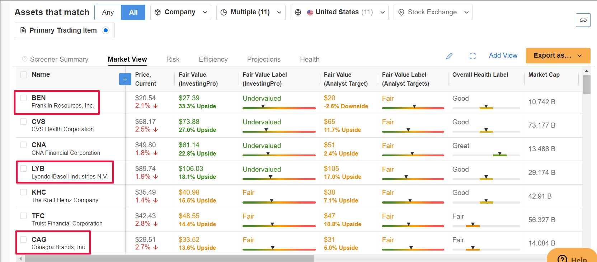This screenshot has height=262, width=597.
Task: Click The Kraft Heinz Company name
Action: 65,200
